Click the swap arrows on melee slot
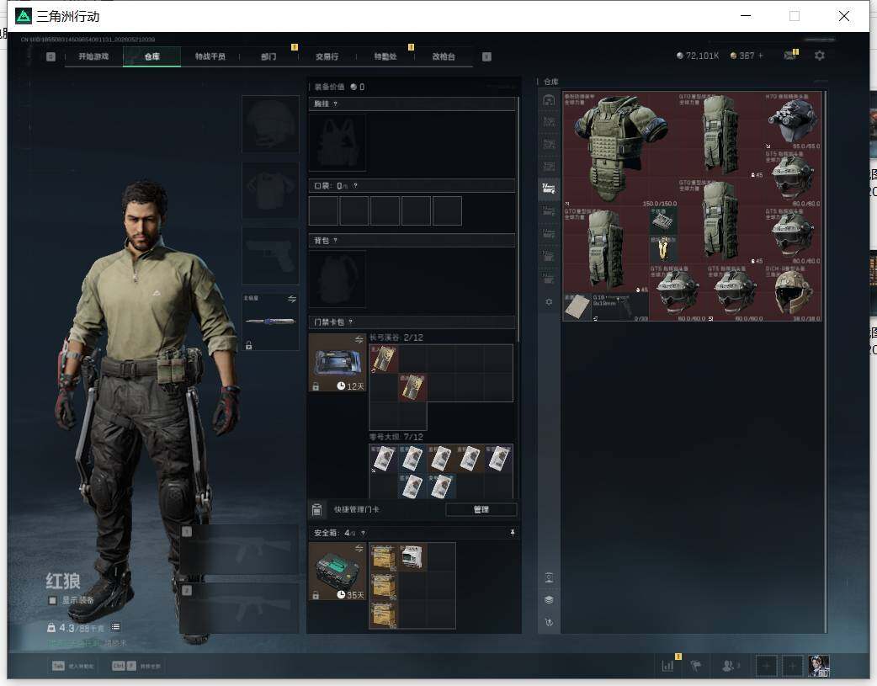The height and width of the screenshot is (686, 877). [x=292, y=300]
